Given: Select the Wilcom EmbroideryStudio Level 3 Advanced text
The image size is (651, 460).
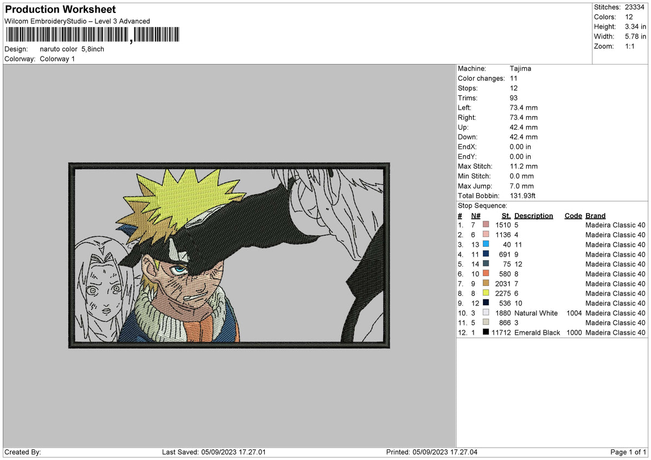Looking at the screenshot, I should pyautogui.click(x=77, y=21).
